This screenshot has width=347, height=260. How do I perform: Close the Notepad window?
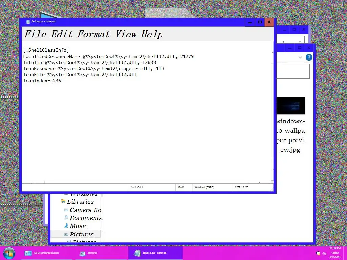269,22
